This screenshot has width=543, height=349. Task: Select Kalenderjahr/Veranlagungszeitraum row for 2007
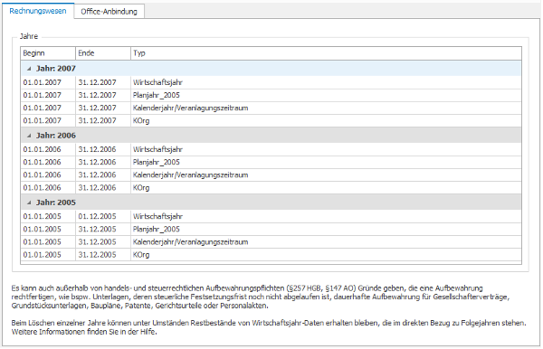click(x=271, y=108)
